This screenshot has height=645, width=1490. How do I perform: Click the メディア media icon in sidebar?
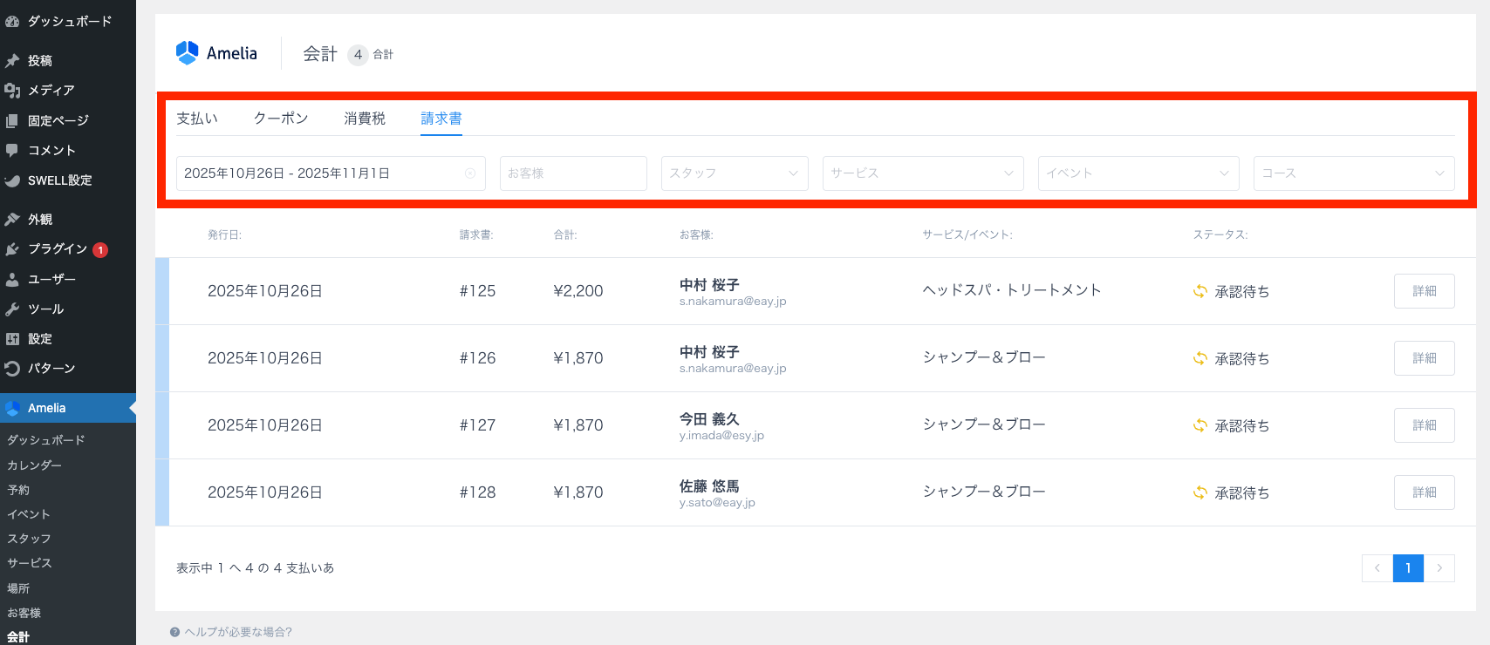coord(12,91)
